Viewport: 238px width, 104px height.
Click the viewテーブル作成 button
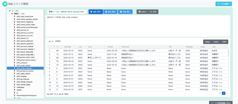[x=147, y=12]
